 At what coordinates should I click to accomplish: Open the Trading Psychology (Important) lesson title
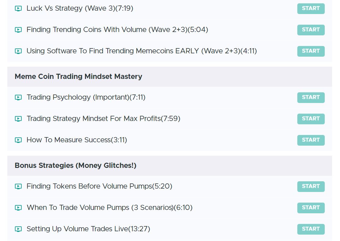click(86, 97)
